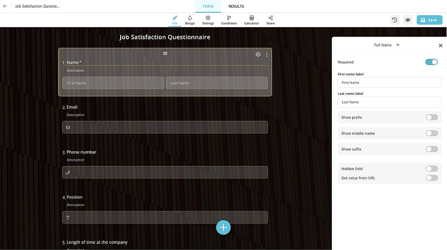This screenshot has height=250, width=447.
Task: Open Name field three-dot menu
Action: click(x=266, y=54)
